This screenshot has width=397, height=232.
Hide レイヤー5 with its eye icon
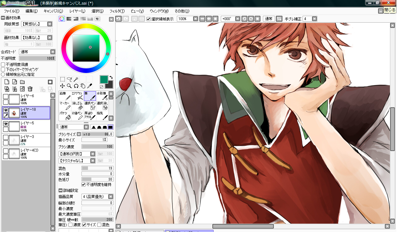[x=6, y=124]
